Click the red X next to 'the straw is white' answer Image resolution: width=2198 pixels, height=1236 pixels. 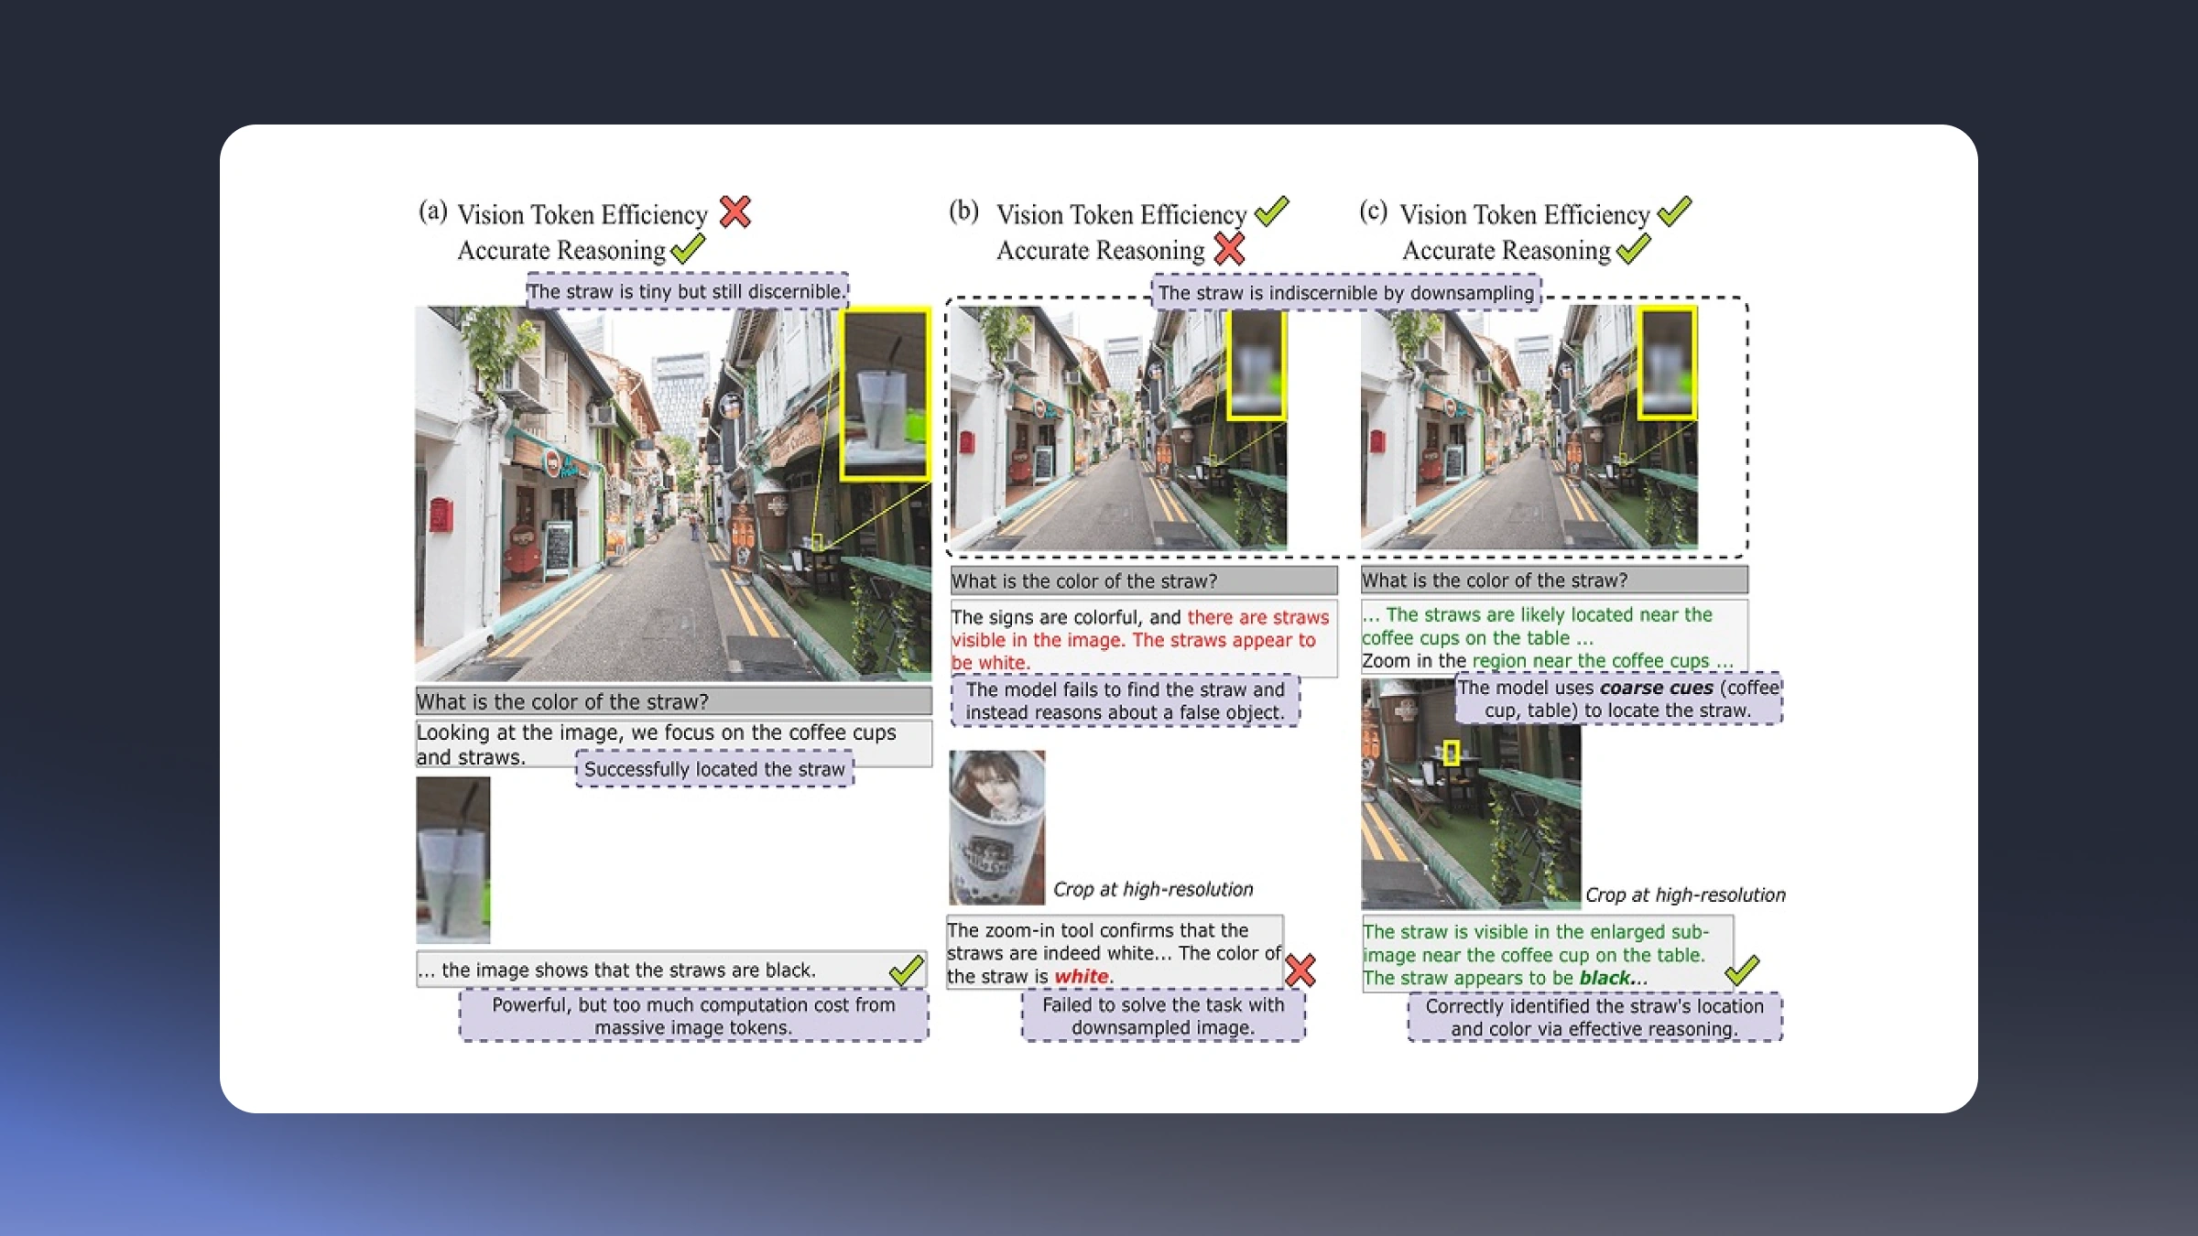(1300, 970)
